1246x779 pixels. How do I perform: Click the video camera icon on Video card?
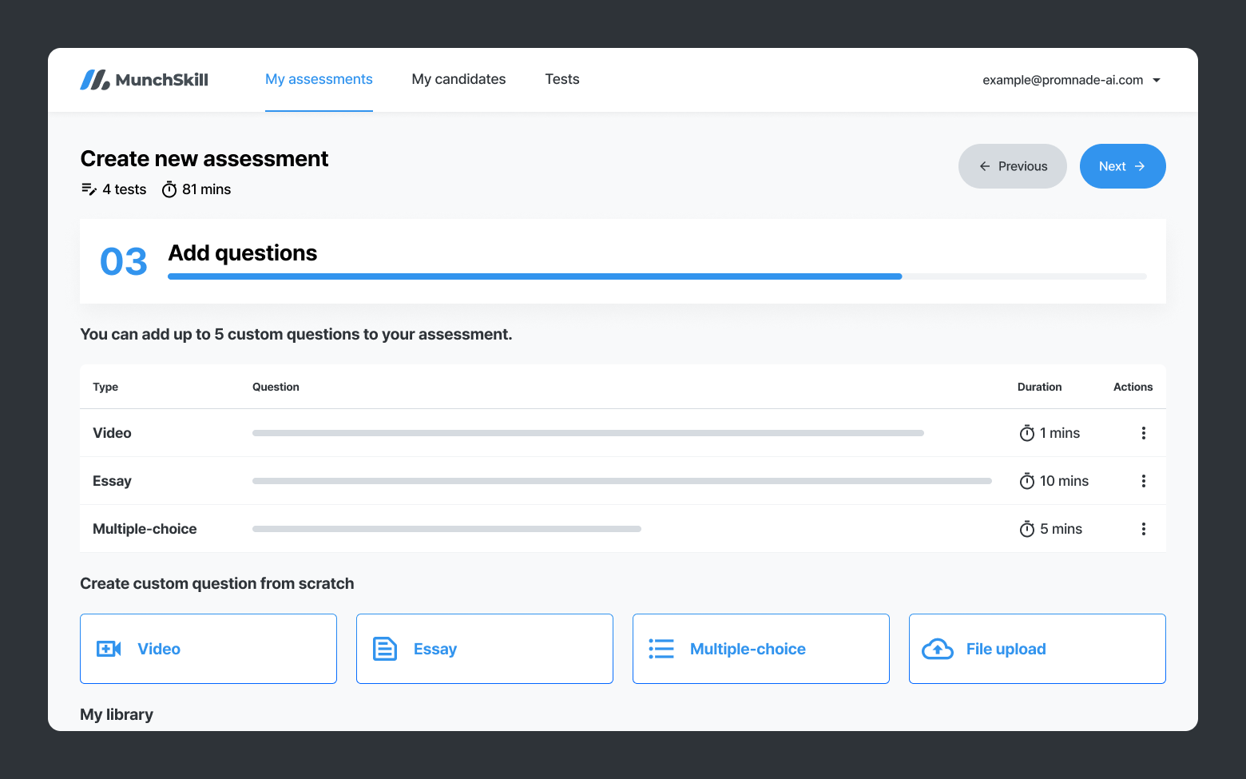coord(109,649)
